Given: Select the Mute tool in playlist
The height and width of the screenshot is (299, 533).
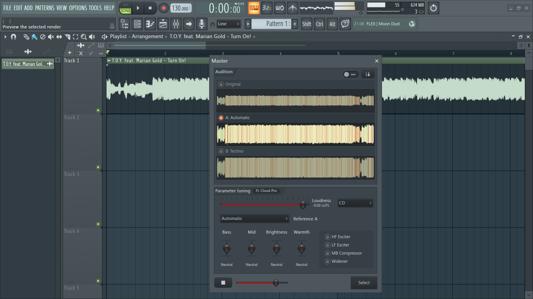Looking at the screenshot, I should 51,37.
